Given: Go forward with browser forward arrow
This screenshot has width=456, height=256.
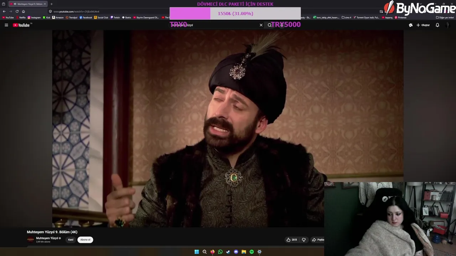Looking at the screenshot, I should pyautogui.click(x=11, y=11).
